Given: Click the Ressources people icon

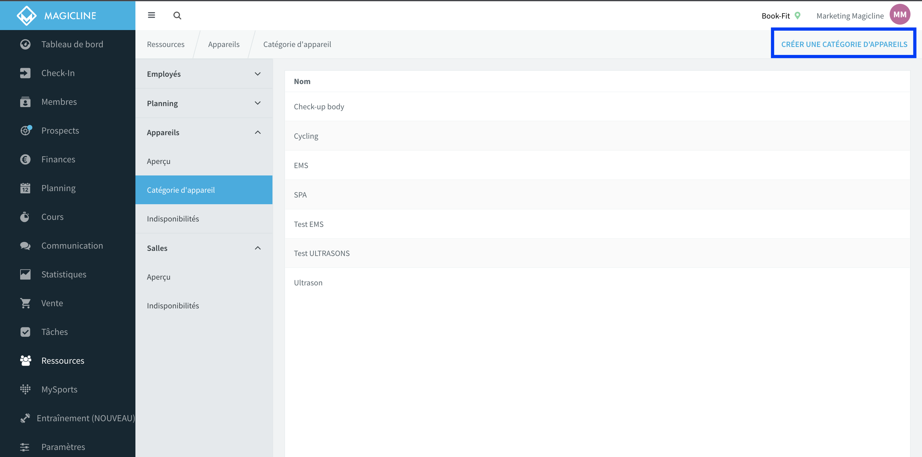Looking at the screenshot, I should click(25, 360).
